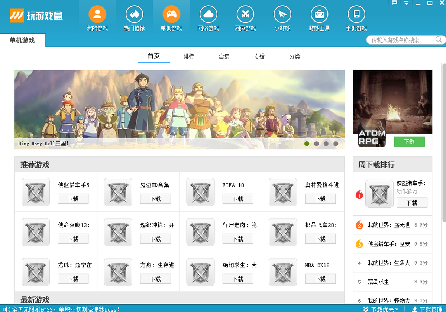Viewport: 446px width, 312px height.
Task: Click the 热门推荐 flame icon
Action: [134, 15]
